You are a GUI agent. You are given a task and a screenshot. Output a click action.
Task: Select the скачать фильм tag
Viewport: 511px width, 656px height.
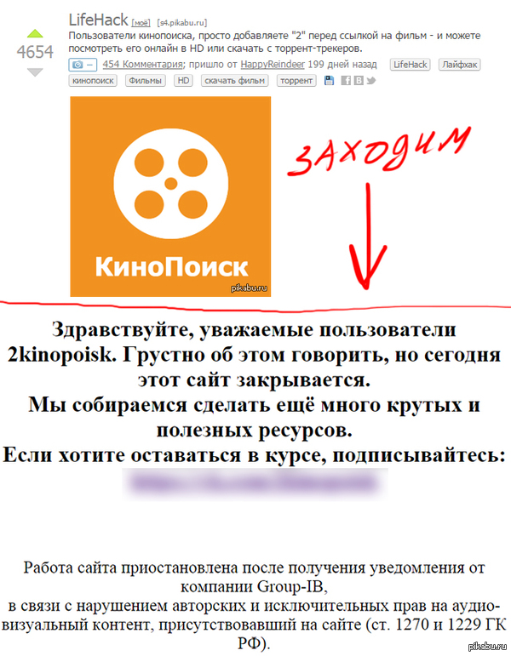(x=235, y=80)
